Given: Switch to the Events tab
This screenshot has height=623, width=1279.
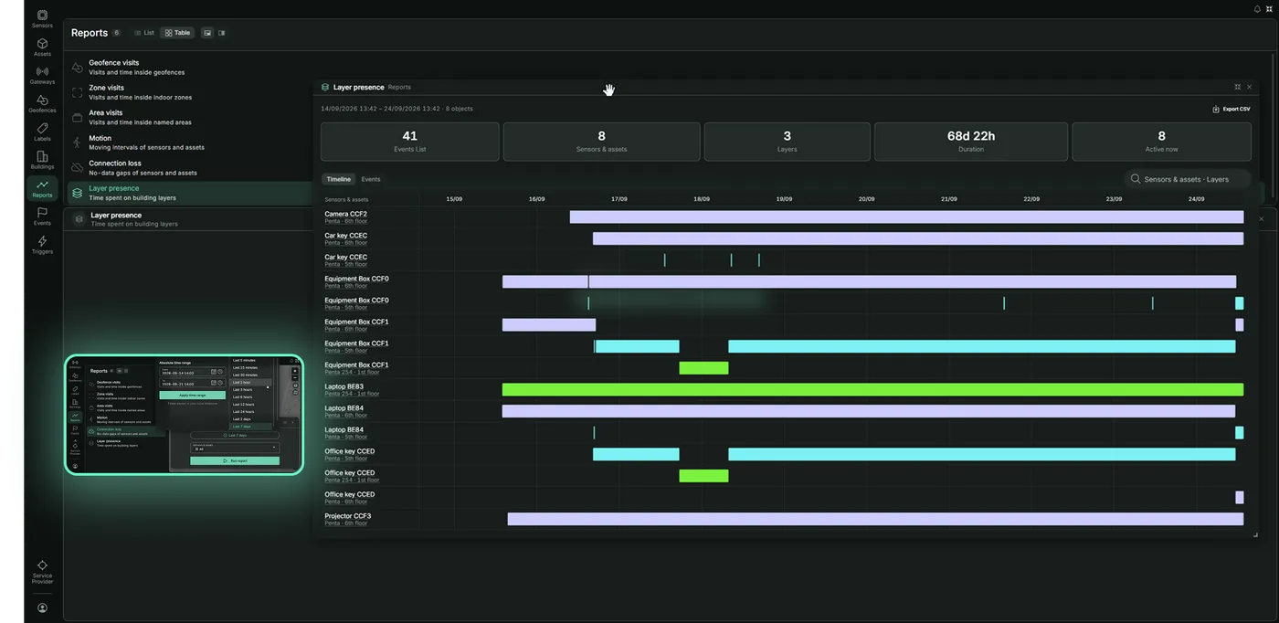Looking at the screenshot, I should [x=371, y=179].
